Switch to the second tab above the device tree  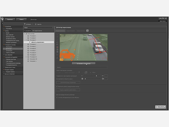(x=37, y=31)
